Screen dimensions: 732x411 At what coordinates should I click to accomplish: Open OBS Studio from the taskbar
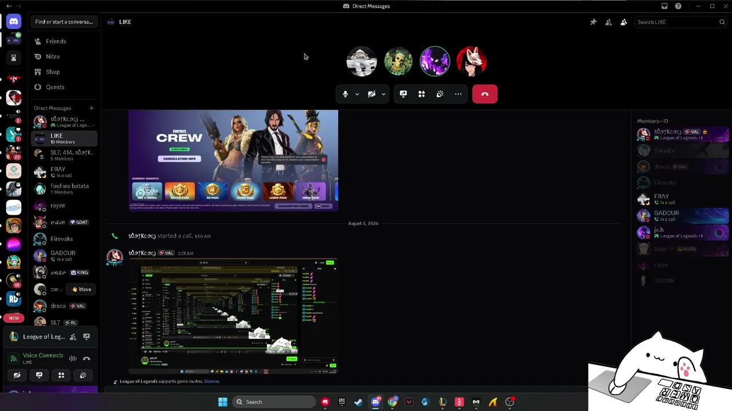click(x=510, y=402)
